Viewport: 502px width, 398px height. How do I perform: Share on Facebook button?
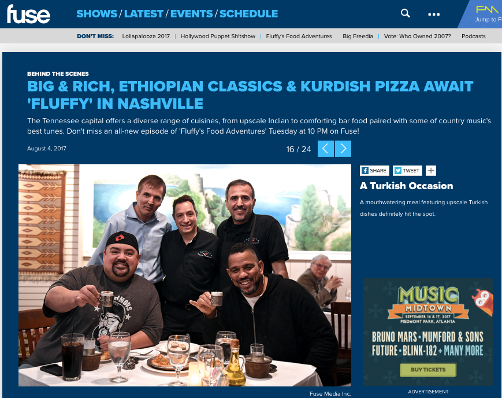tap(374, 171)
